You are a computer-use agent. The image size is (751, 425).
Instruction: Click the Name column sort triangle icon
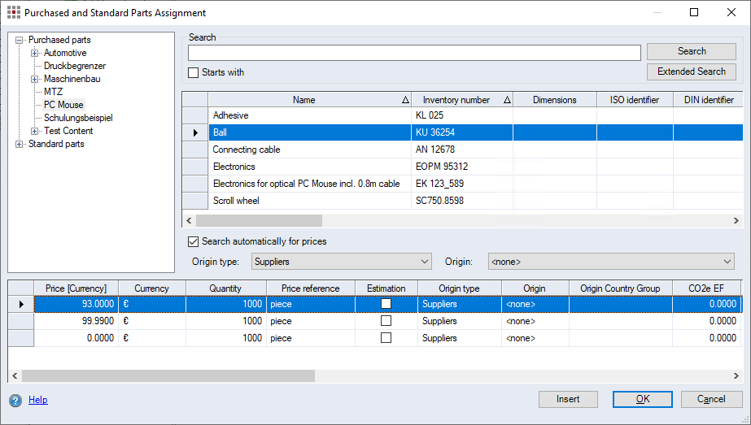click(x=405, y=100)
